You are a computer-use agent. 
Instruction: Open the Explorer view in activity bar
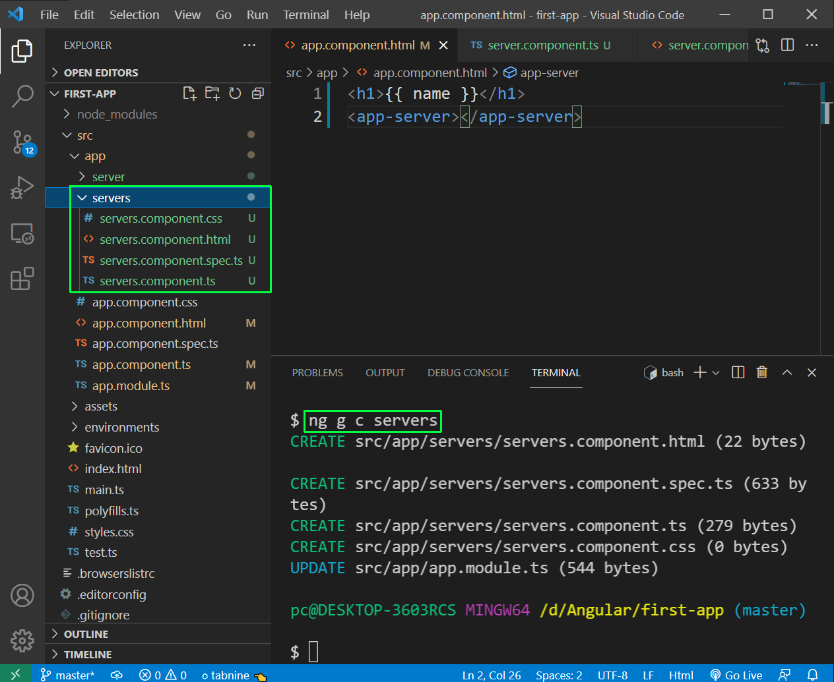(x=22, y=51)
